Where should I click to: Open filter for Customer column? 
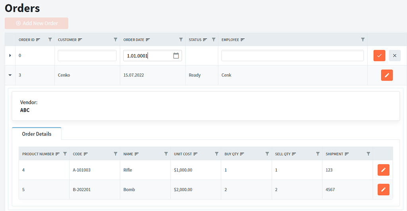click(x=116, y=40)
